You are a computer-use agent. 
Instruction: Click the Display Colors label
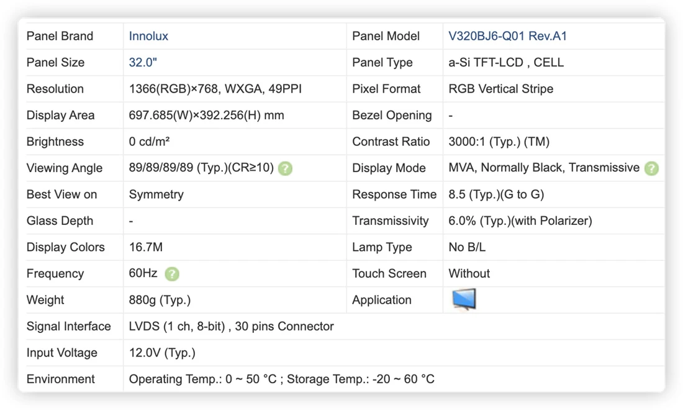tap(66, 247)
